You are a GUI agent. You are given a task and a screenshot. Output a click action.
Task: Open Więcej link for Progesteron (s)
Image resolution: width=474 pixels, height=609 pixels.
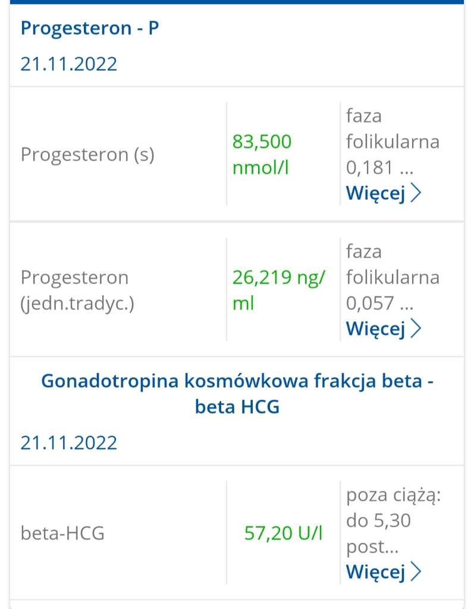click(375, 193)
